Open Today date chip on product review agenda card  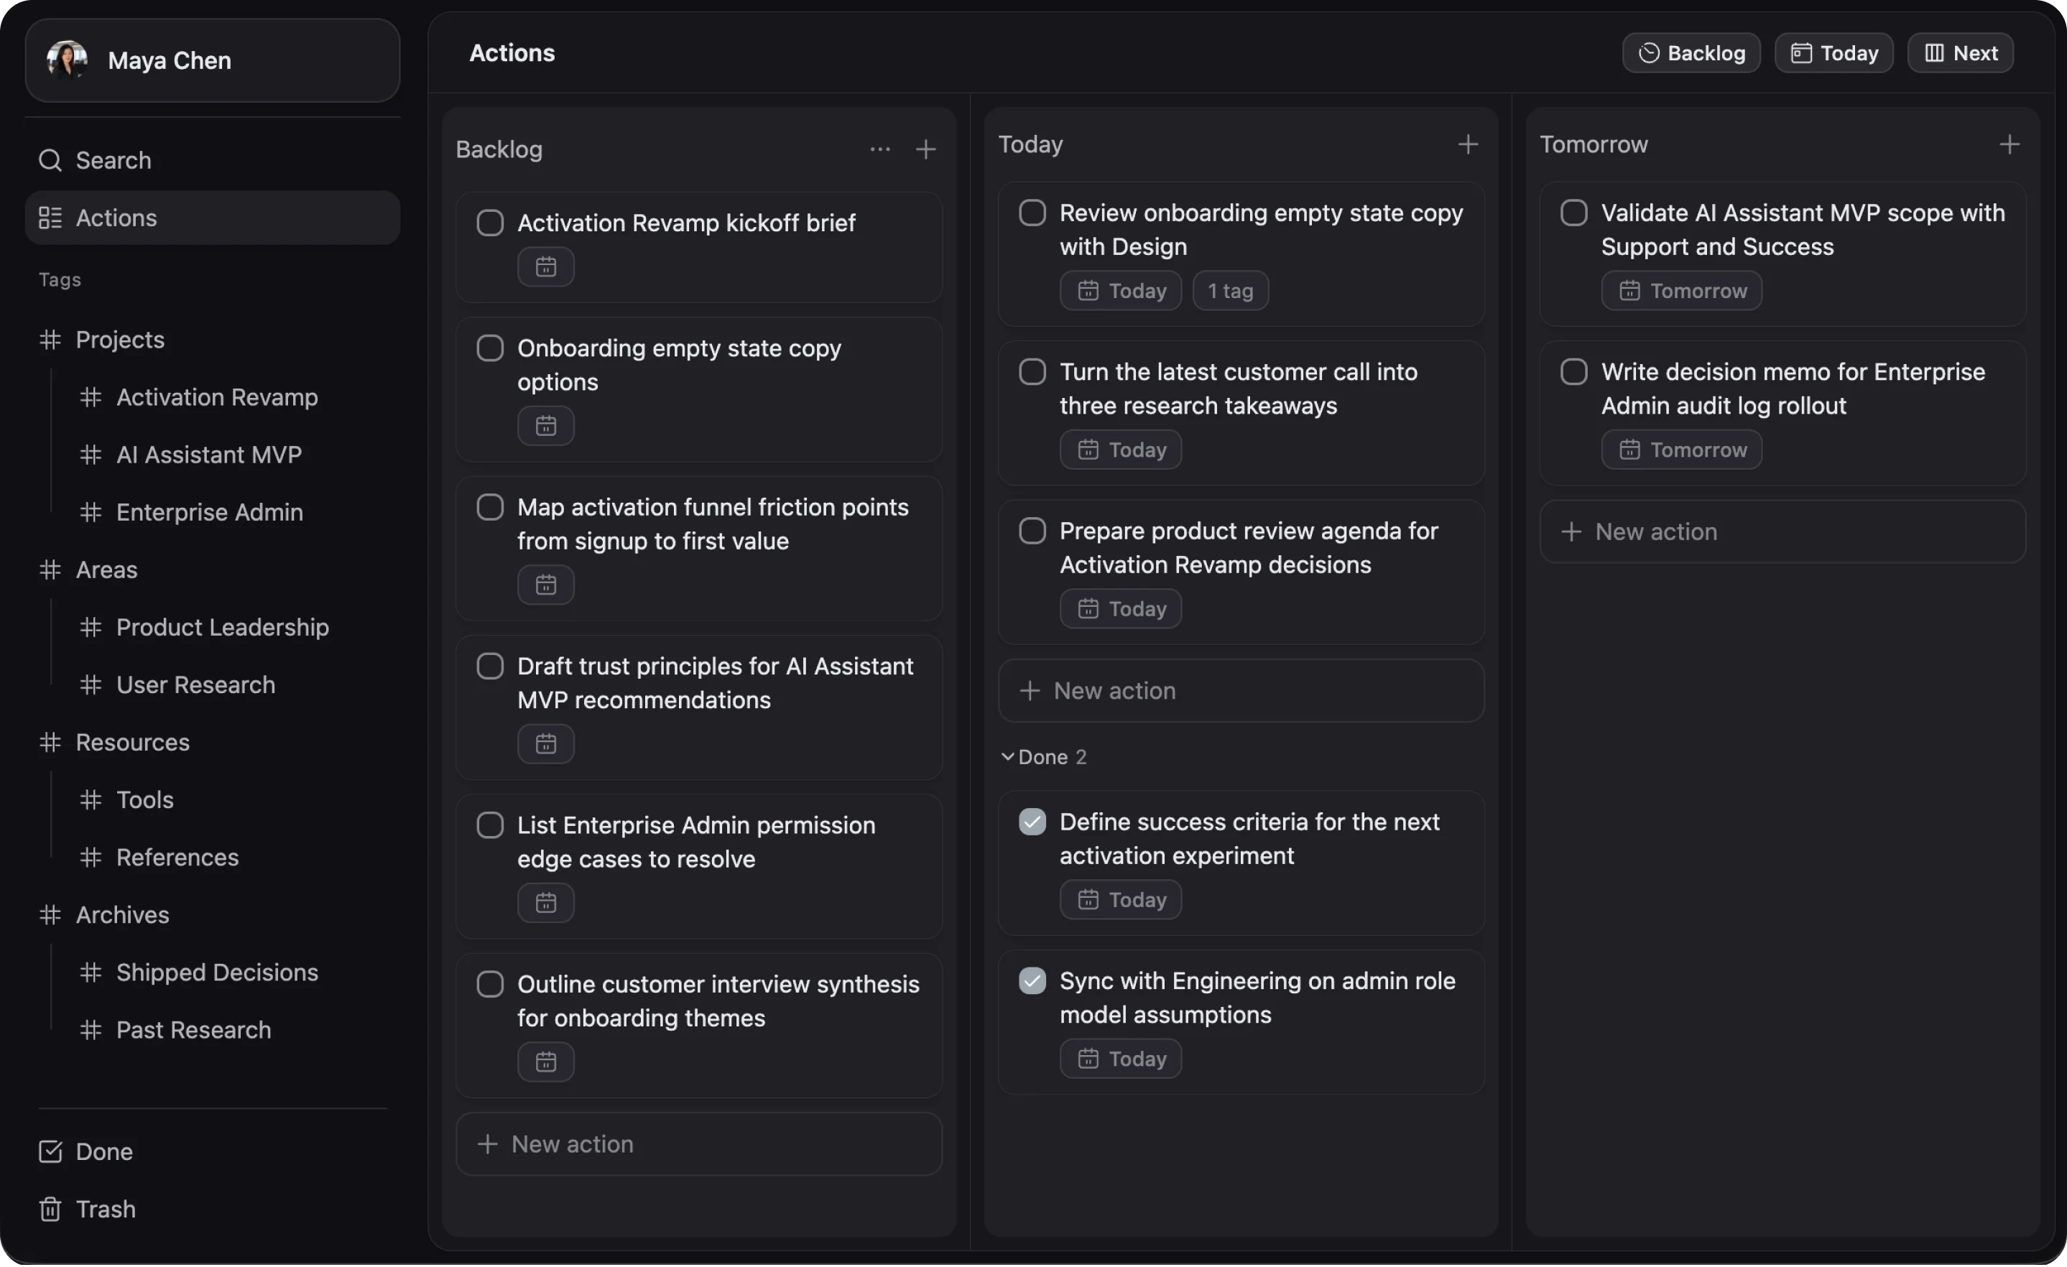tap(1121, 609)
